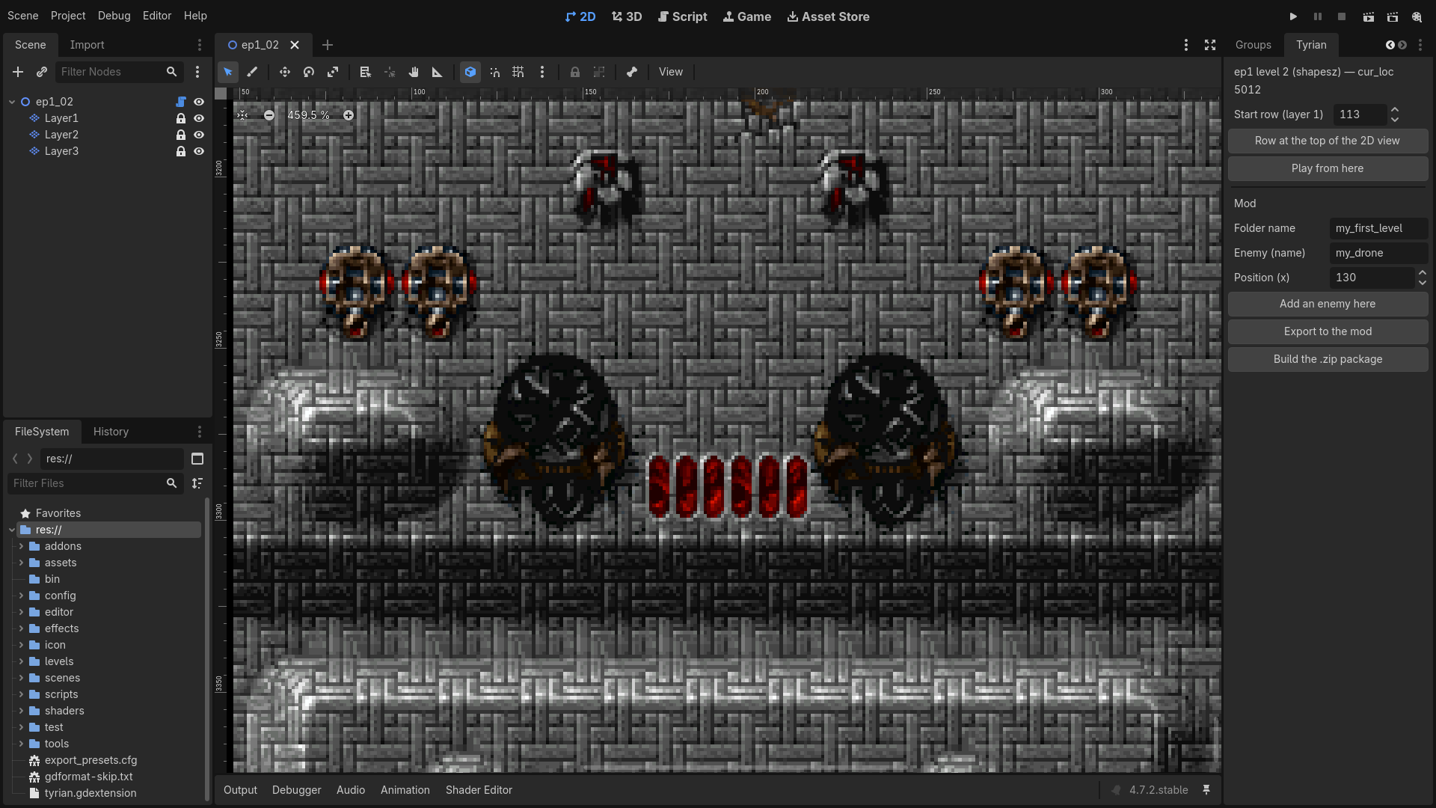Expand the scripts folder
This screenshot has width=1436, height=808.
pos(21,694)
